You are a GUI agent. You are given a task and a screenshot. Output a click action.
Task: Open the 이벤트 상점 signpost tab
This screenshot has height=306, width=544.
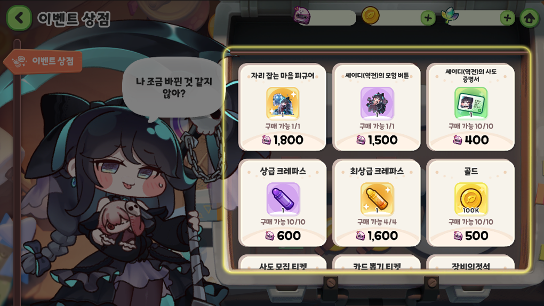click(x=43, y=61)
